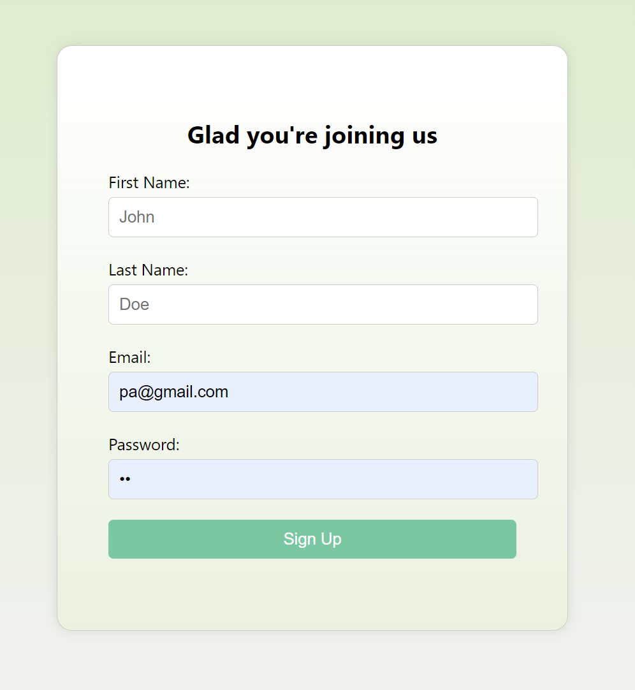
Task: Click the word "us" in the heading
Action: (424, 135)
